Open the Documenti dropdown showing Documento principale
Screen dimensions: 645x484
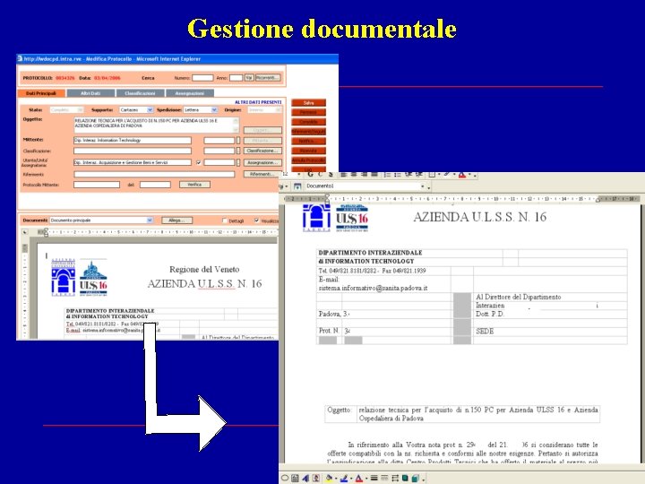click(101, 220)
